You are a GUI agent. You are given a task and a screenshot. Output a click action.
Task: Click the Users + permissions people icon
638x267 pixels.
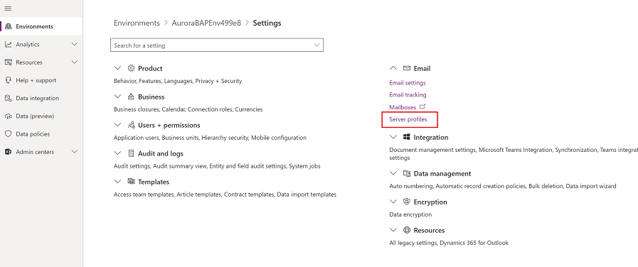(x=131, y=125)
